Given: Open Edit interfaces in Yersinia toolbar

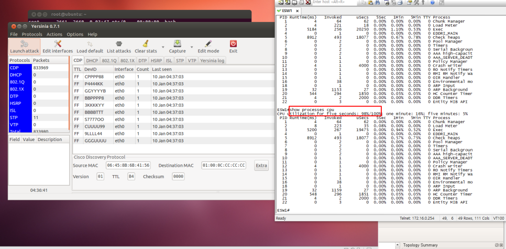Looking at the screenshot, I should [x=58, y=47].
